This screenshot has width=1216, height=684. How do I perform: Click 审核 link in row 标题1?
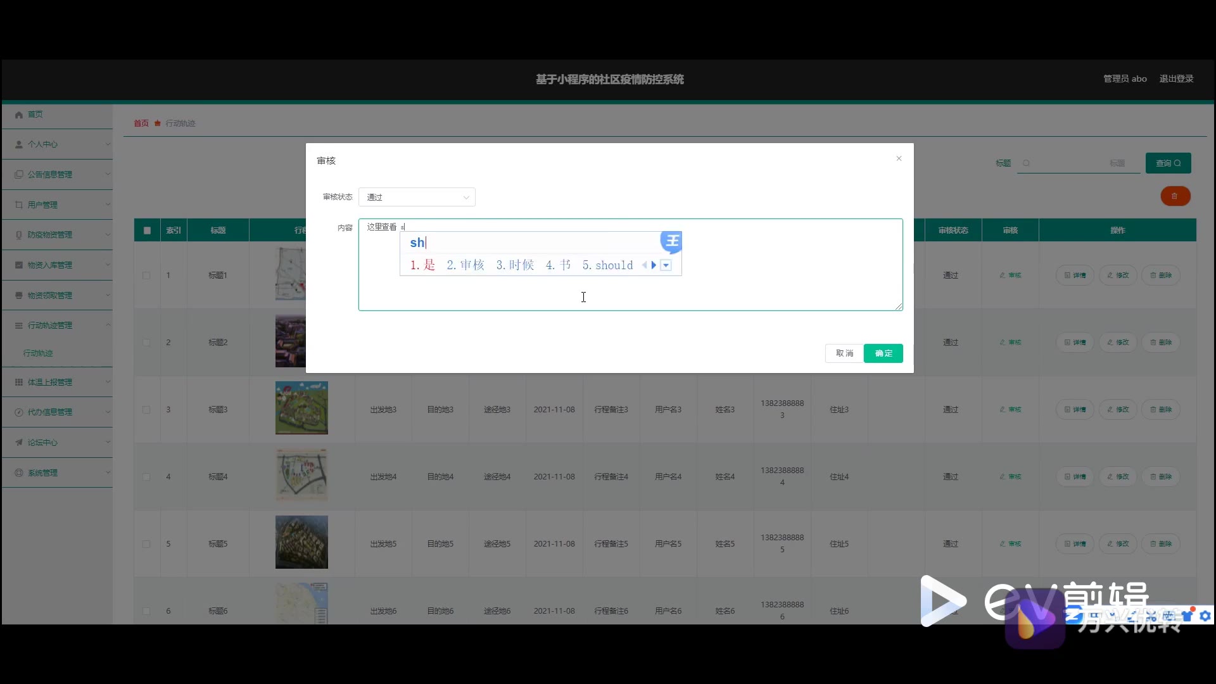[1010, 275]
